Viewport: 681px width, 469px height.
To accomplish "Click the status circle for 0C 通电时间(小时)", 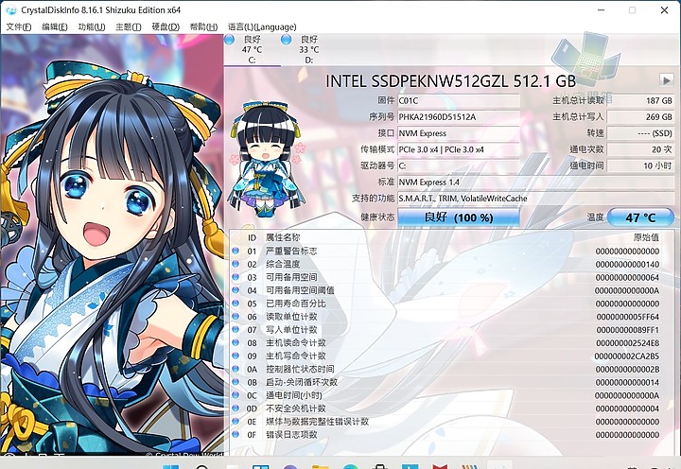I will (x=236, y=394).
